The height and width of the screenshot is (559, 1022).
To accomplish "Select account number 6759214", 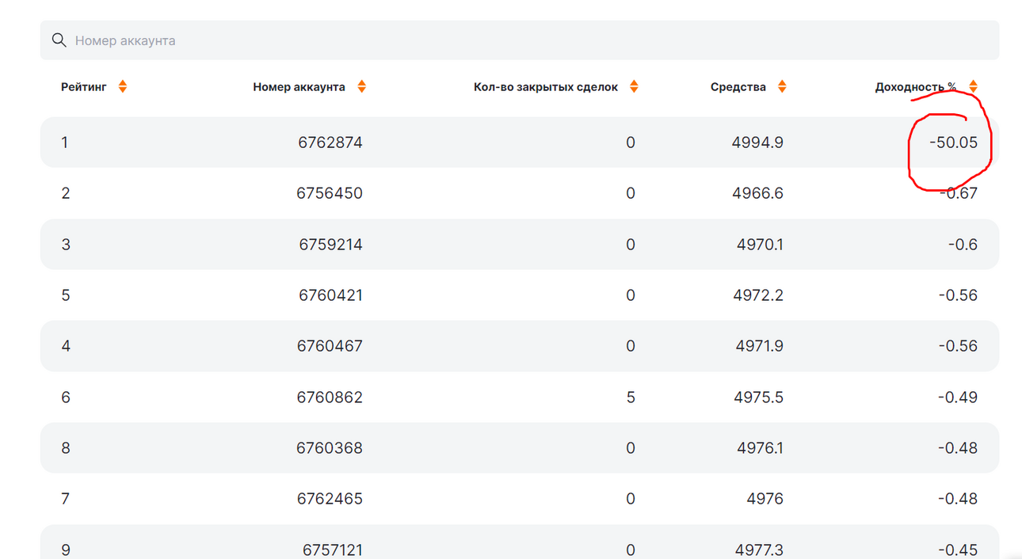I will pos(330,245).
